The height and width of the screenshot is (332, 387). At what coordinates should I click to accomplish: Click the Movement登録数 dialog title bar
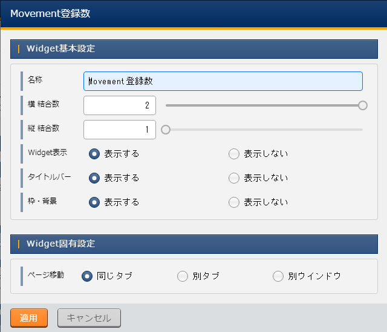193,15
